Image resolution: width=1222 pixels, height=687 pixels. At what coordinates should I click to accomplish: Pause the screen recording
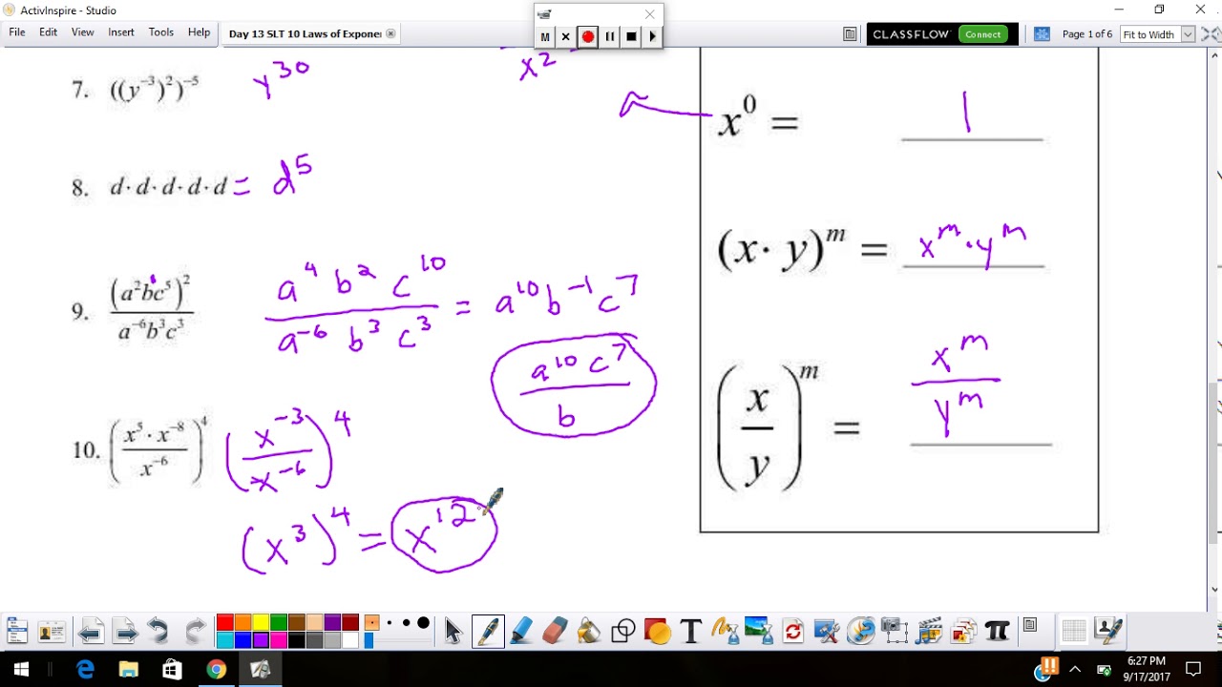tap(610, 36)
